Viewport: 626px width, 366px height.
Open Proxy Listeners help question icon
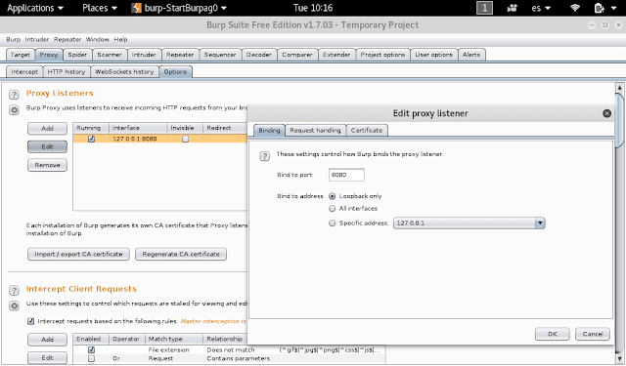click(x=14, y=95)
